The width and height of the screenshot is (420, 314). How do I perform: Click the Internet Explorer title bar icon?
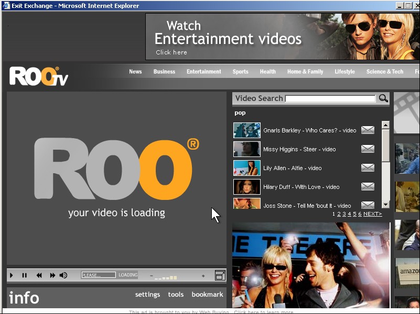point(6,6)
